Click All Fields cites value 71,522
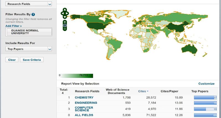The height and width of the screenshot is (118, 221). coord(151,115)
